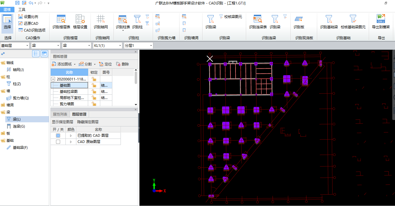Click 识别梁 in the 识别连梁 group
Viewport: 395px width, 206px height.
coord(275,22)
